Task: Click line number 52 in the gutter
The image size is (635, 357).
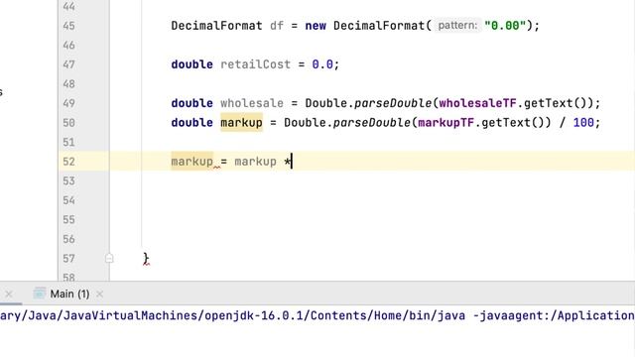Action: pyautogui.click(x=68, y=162)
